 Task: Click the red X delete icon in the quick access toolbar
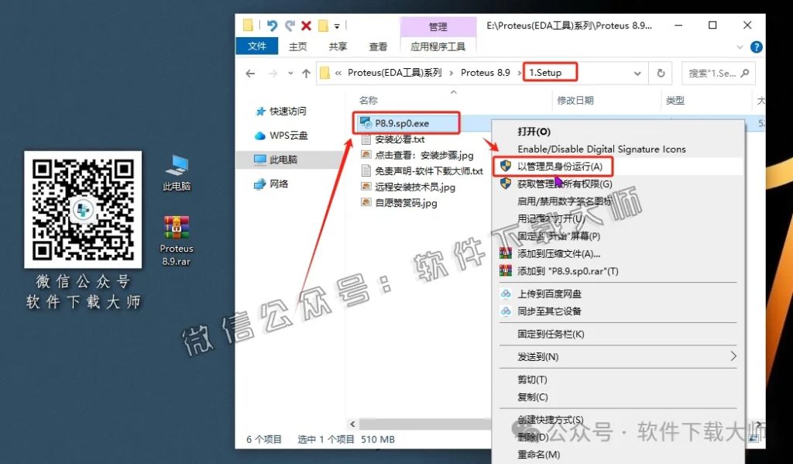tap(307, 26)
